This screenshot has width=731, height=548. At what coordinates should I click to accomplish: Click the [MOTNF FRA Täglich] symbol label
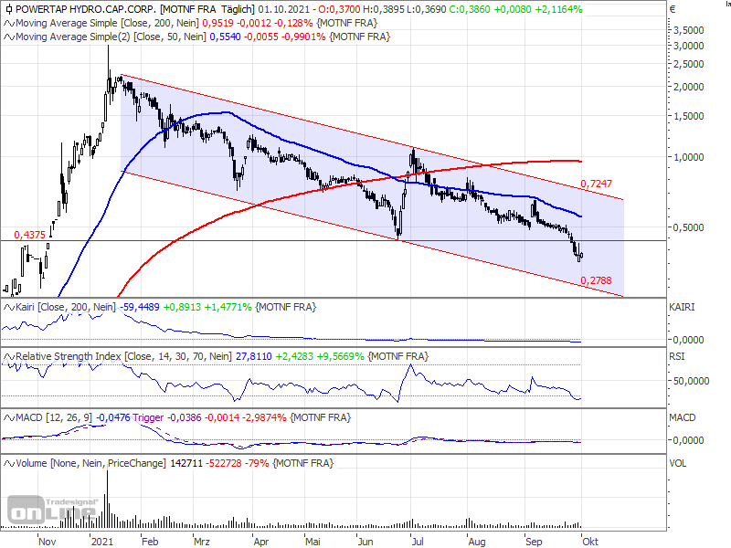point(207,9)
